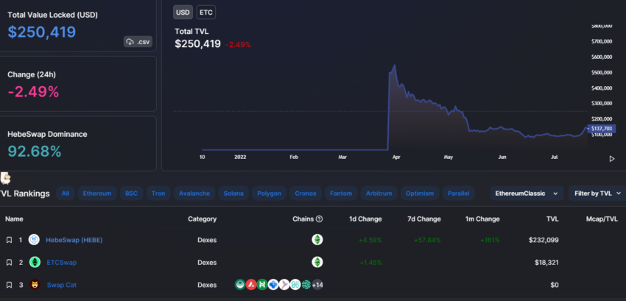Select the +1.45% change for ETCSwap
This screenshot has width=626, height=301.
[x=371, y=262]
